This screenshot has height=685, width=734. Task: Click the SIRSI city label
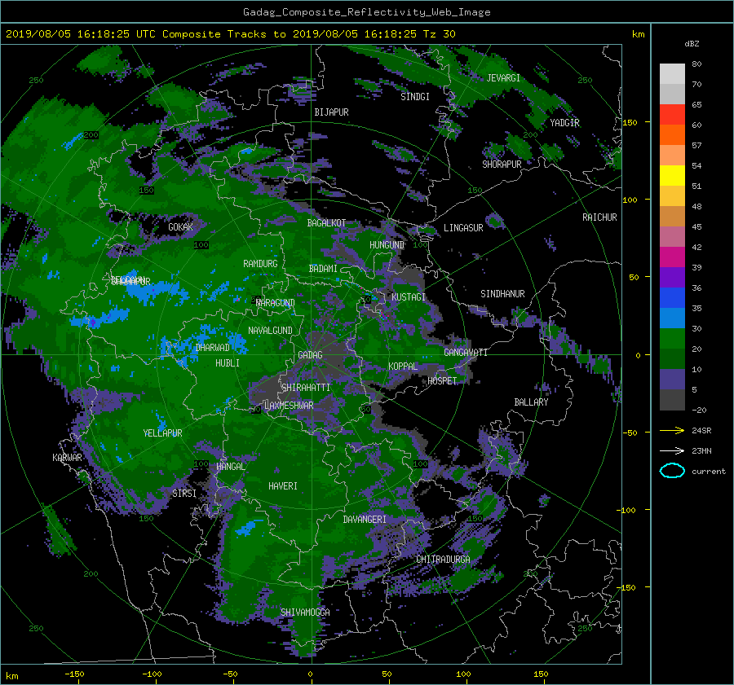(184, 494)
